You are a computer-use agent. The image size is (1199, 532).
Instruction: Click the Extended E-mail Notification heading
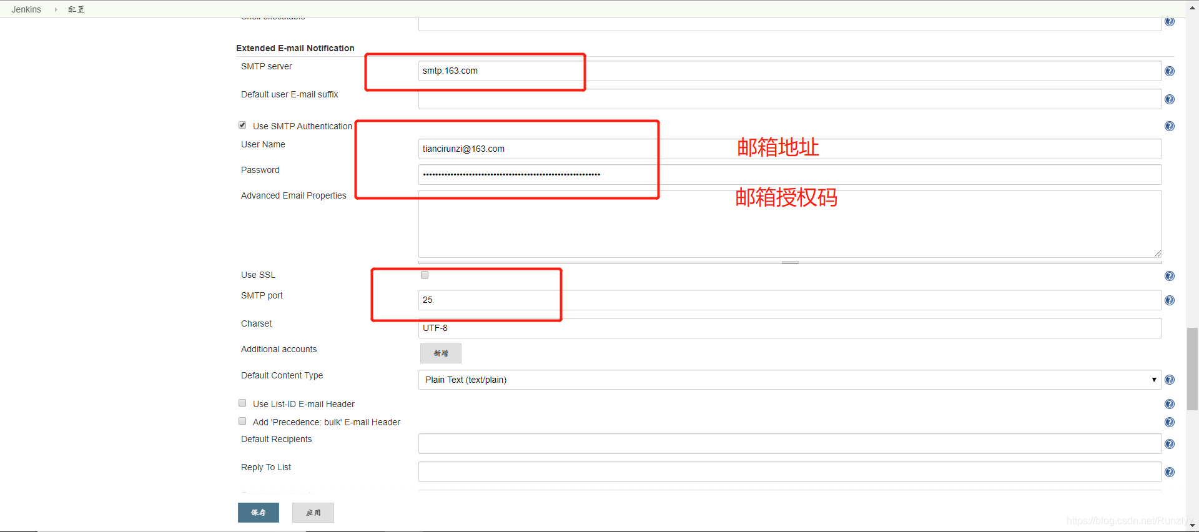[295, 48]
